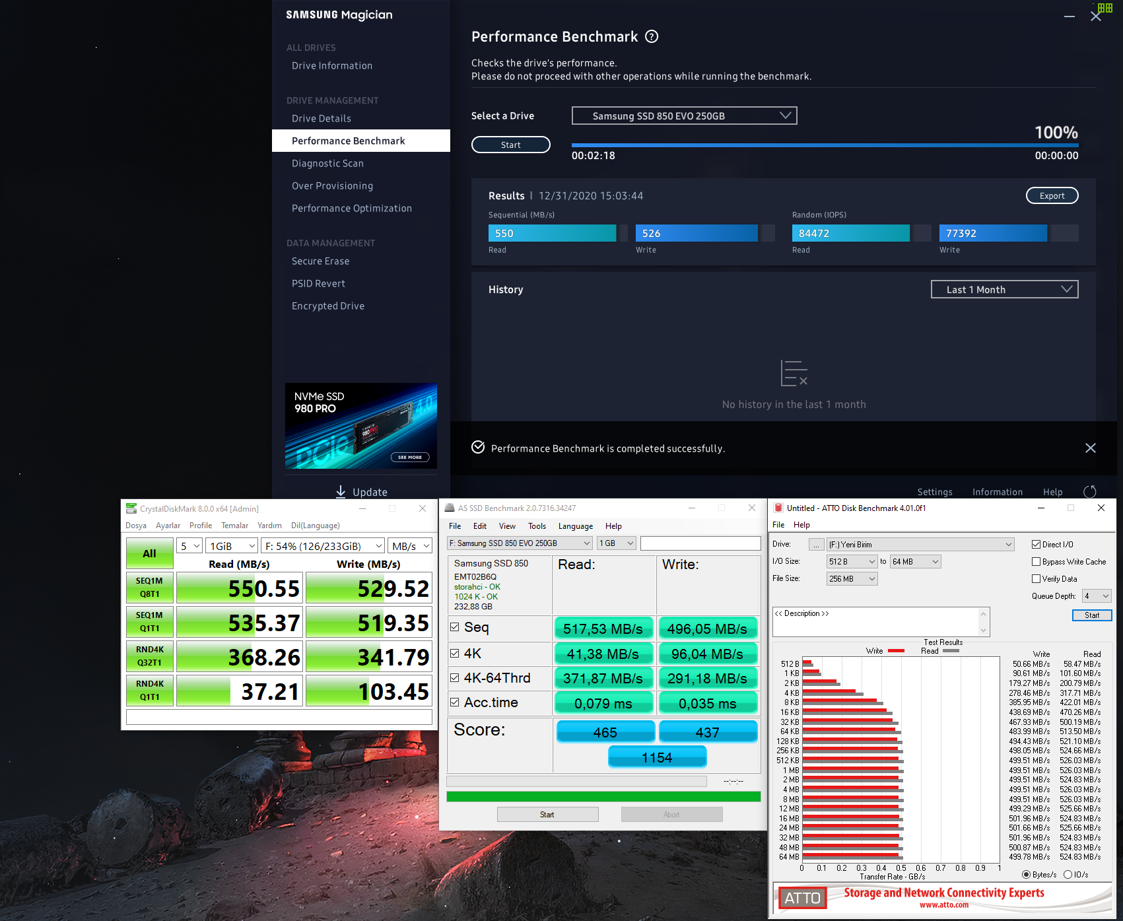Click the success checkmark icon in notification
The height and width of the screenshot is (921, 1123).
coord(478,448)
